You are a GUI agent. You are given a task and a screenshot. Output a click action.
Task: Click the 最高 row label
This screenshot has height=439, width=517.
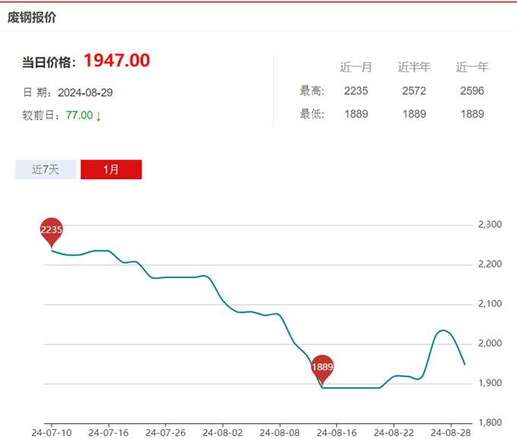tap(312, 91)
